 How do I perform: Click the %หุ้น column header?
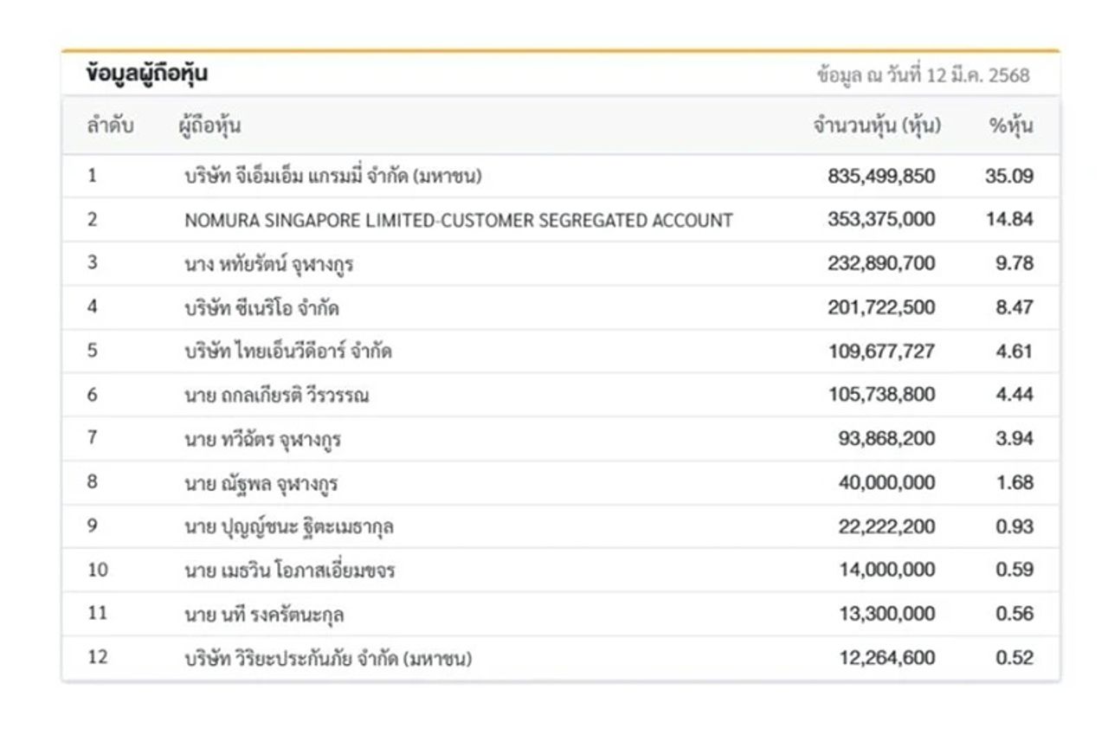click(x=1011, y=126)
